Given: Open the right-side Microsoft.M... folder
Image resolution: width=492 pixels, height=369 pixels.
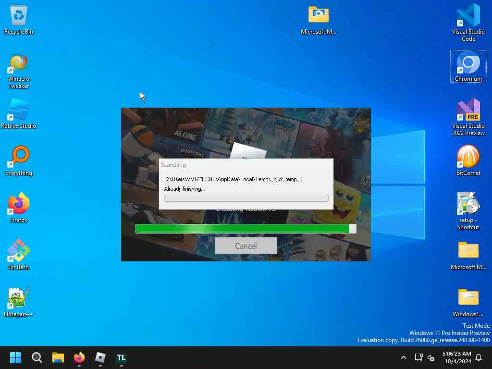Looking at the screenshot, I should click(468, 255).
